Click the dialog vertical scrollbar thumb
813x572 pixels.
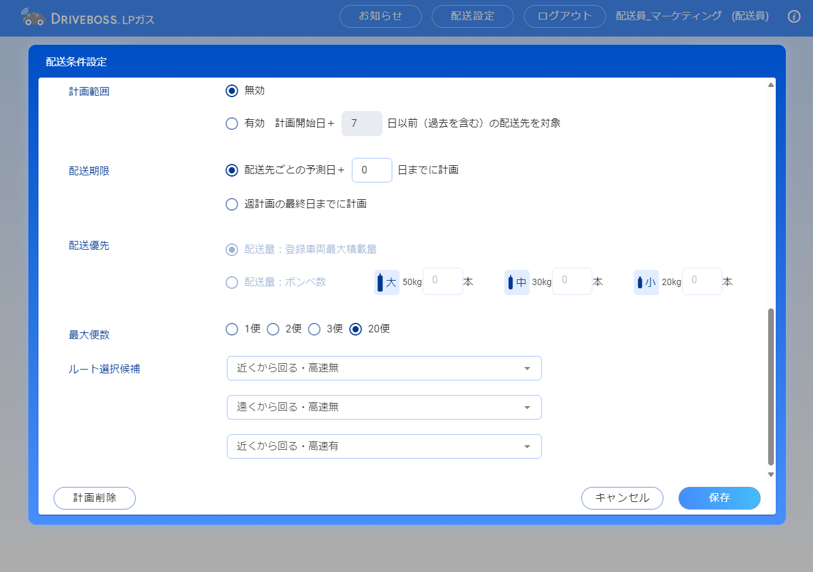pos(771,387)
